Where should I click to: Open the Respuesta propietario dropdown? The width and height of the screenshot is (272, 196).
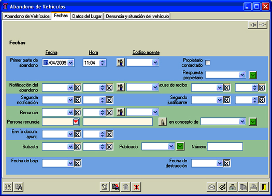pos(242,75)
